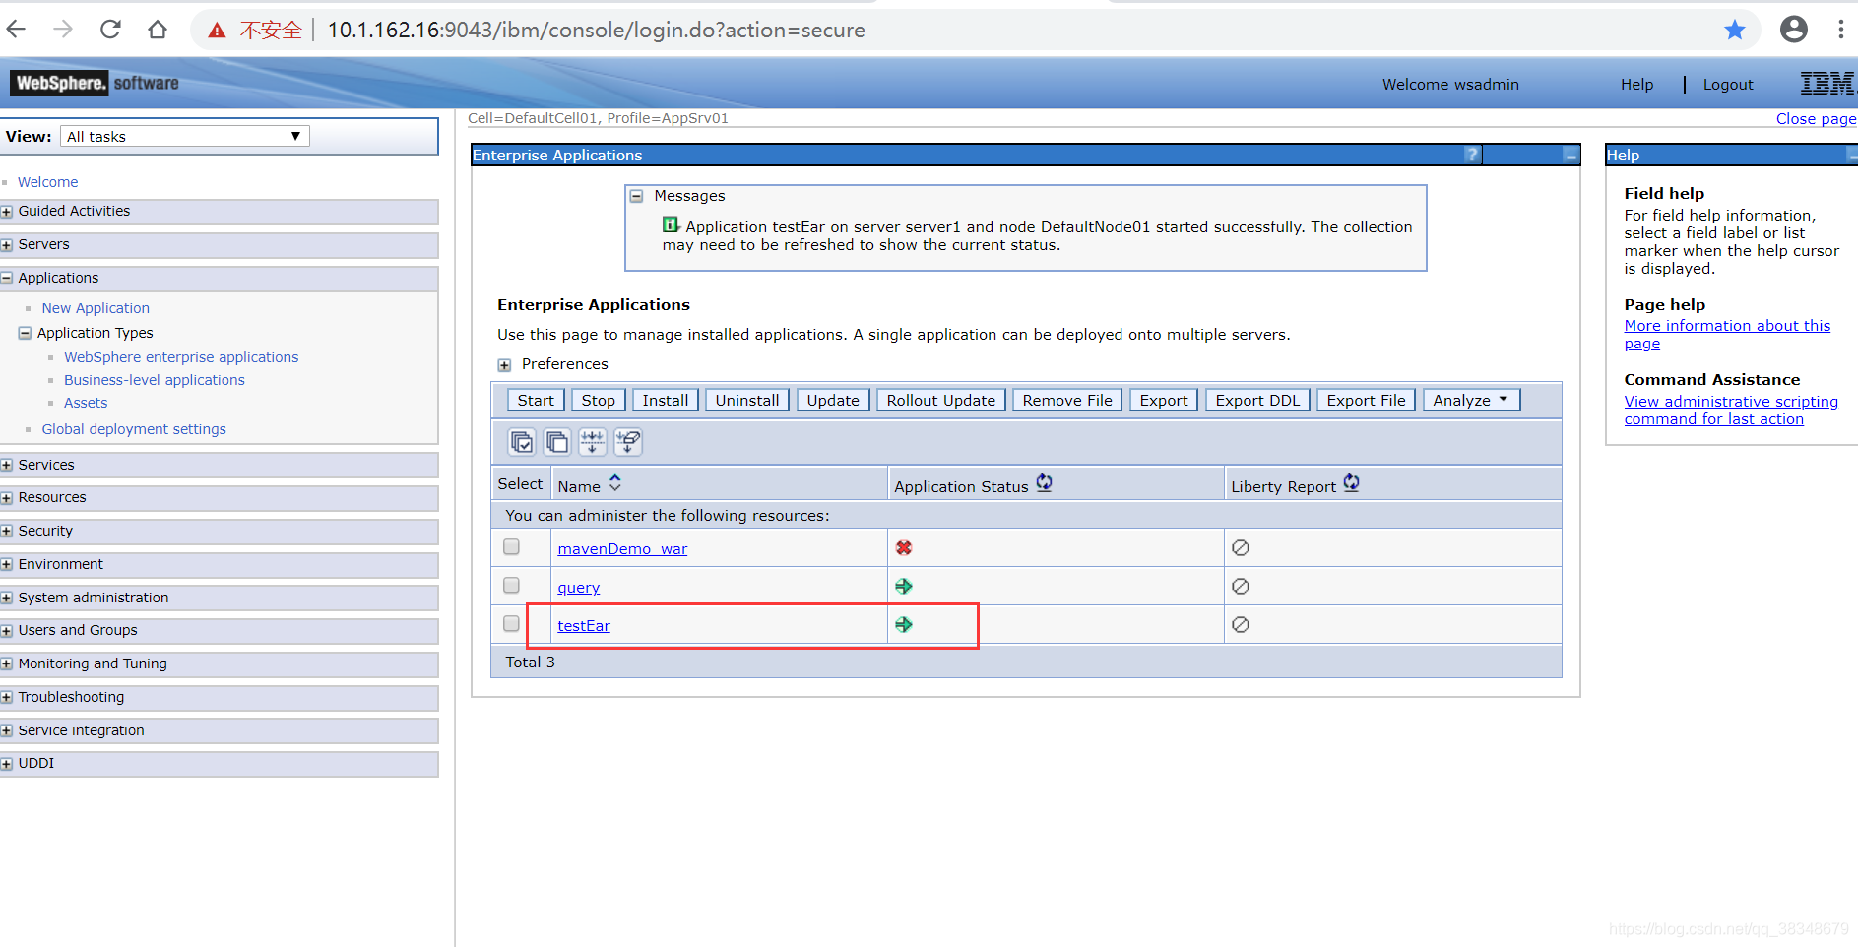Screen dimensions: 1858x947
Task: Refresh the Liberty Report column icon
Action: (1351, 483)
